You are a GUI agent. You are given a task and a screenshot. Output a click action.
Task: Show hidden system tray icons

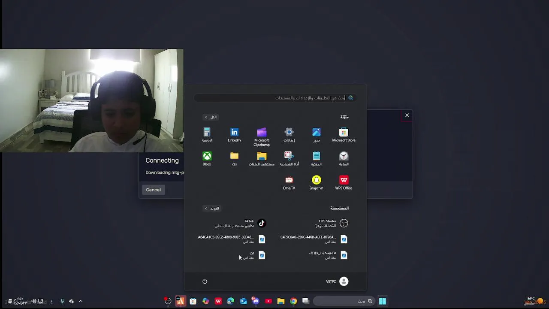coord(81,301)
